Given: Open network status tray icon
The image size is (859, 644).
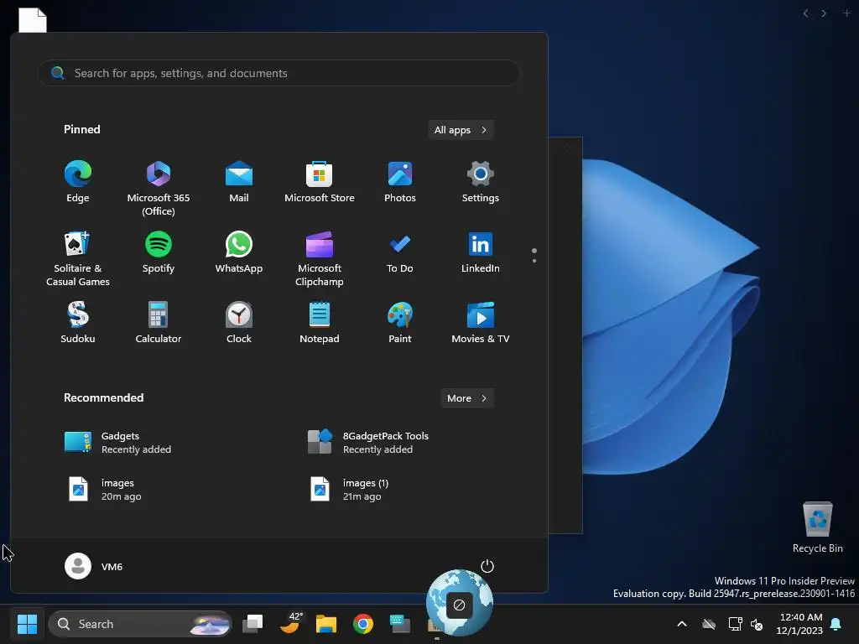Looking at the screenshot, I should (x=735, y=624).
